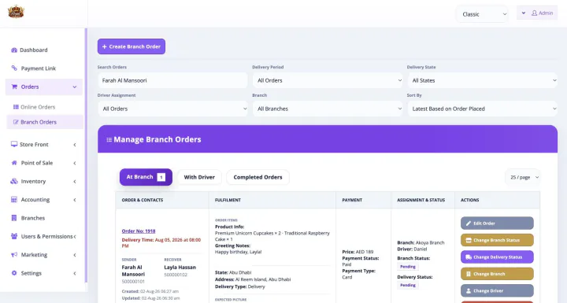This screenshot has height=303, width=567.
Task: Click the Create Branch Order button
Action: click(132, 46)
